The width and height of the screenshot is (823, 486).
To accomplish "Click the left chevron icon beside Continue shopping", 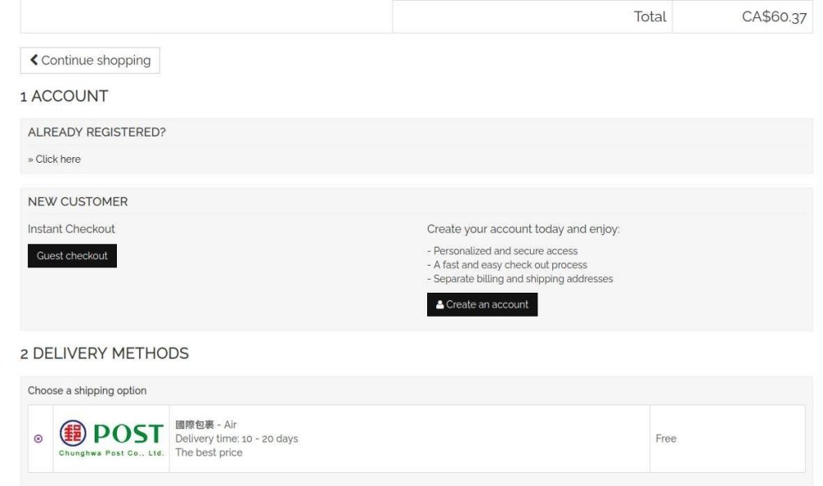I will click(x=34, y=60).
